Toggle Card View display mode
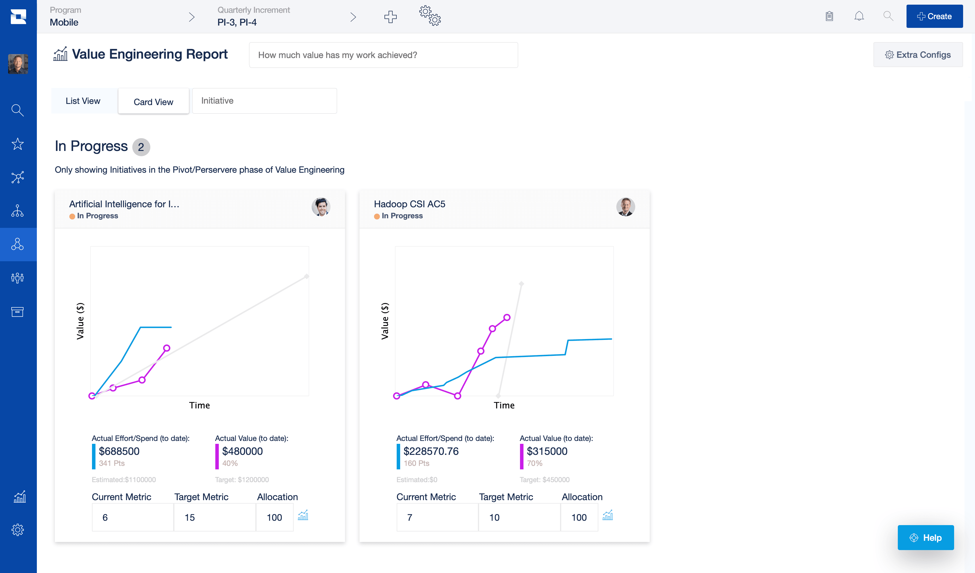This screenshot has width=975, height=573. tap(152, 101)
